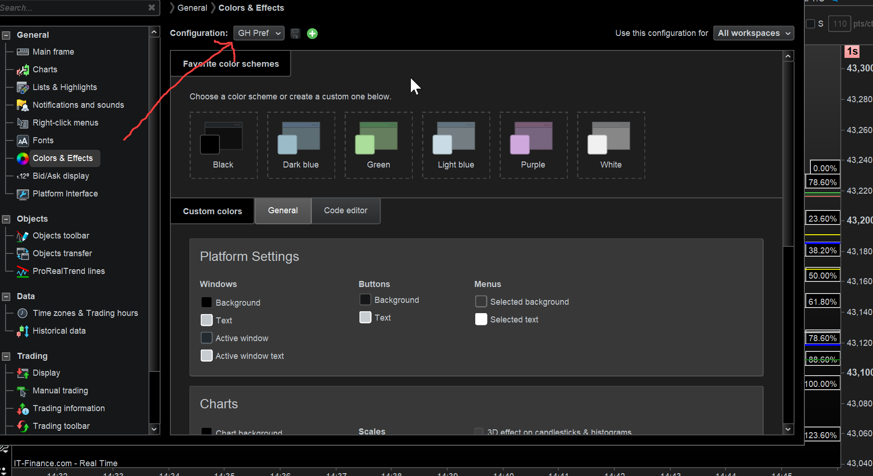Viewport: 873px width, 476px height.
Task: Click the Colors & Effects color wheel icon
Action: click(22, 159)
